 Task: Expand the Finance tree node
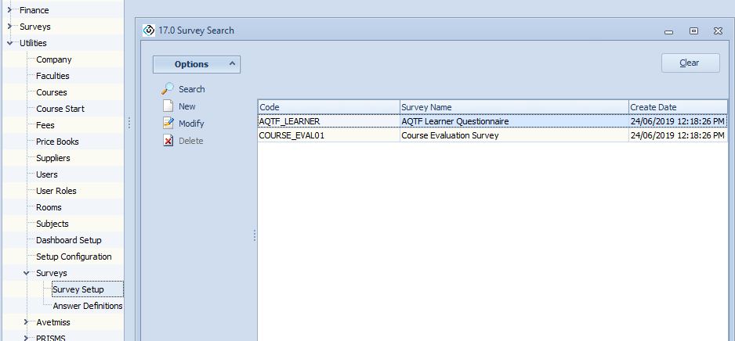[9, 10]
